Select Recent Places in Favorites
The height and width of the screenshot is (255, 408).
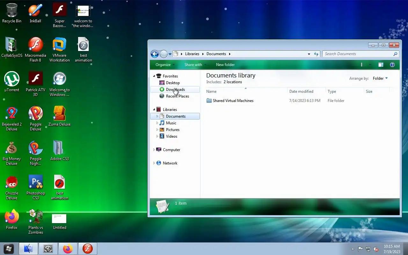[177, 96]
